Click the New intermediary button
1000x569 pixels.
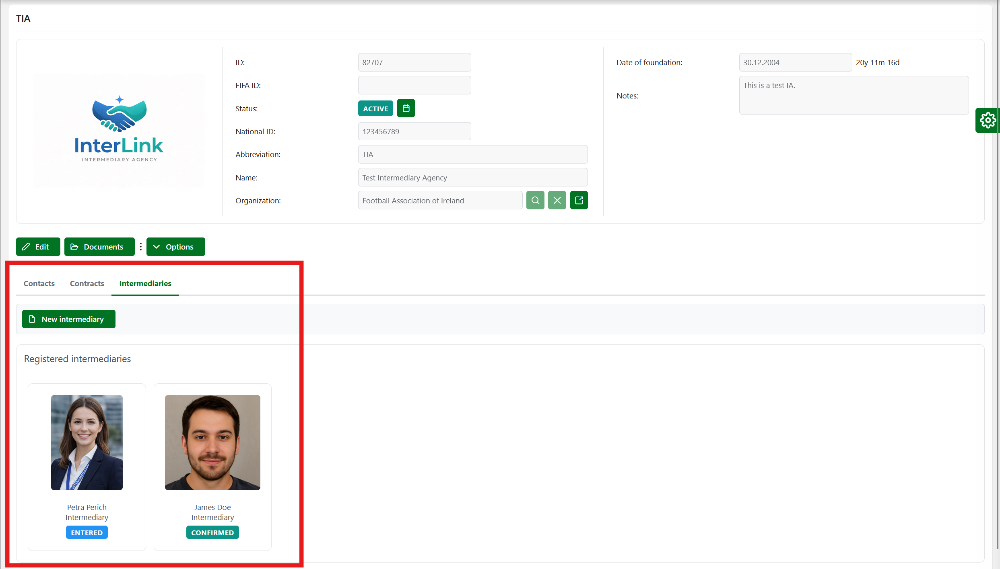coord(68,319)
